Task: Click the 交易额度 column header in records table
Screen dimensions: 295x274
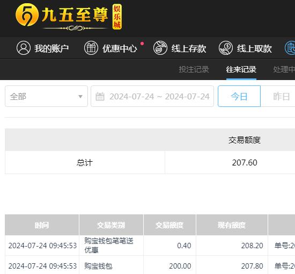Action: [169, 225]
